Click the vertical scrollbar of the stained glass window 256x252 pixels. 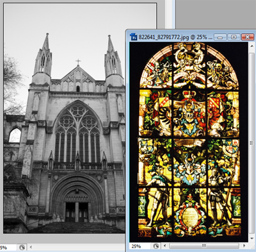tap(251, 142)
